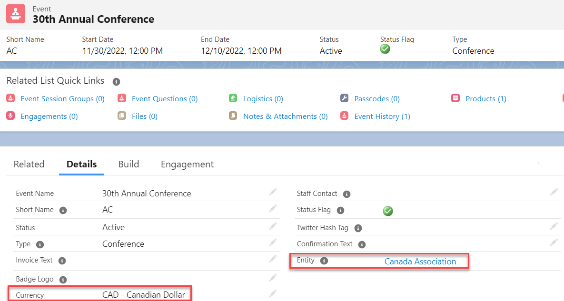Open Products (1) related list link
The width and height of the screenshot is (564, 301).
(485, 99)
